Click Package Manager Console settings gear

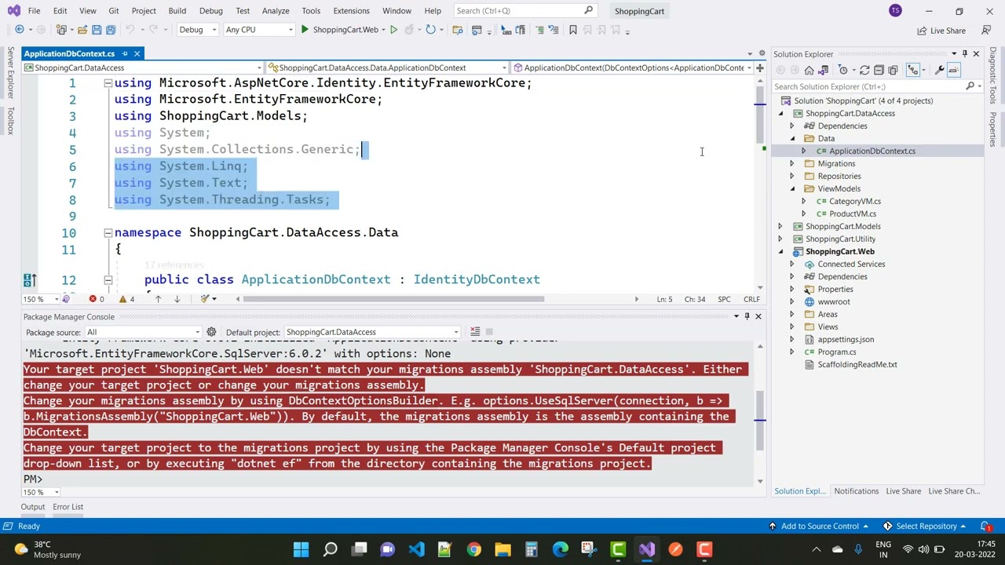pyautogui.click(x=211, y=332)
